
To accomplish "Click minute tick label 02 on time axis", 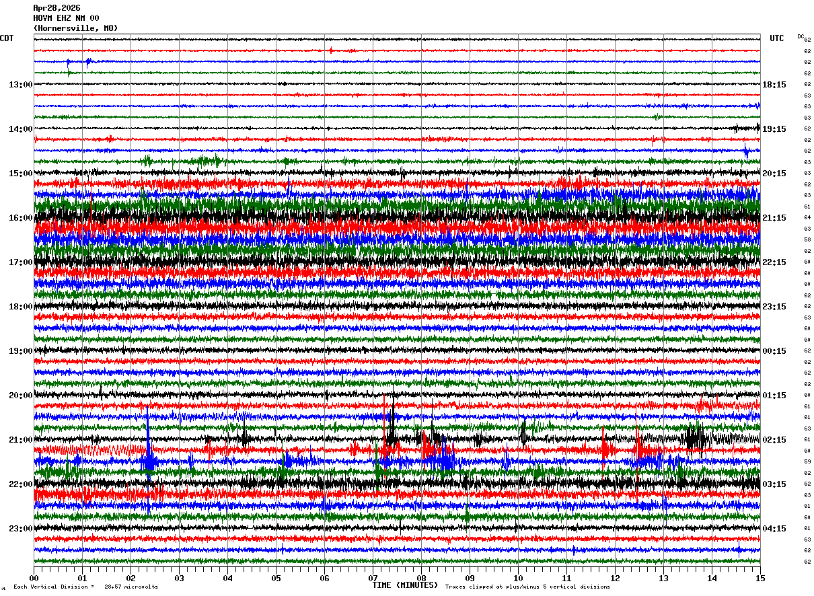I will (x=131, y=579).
